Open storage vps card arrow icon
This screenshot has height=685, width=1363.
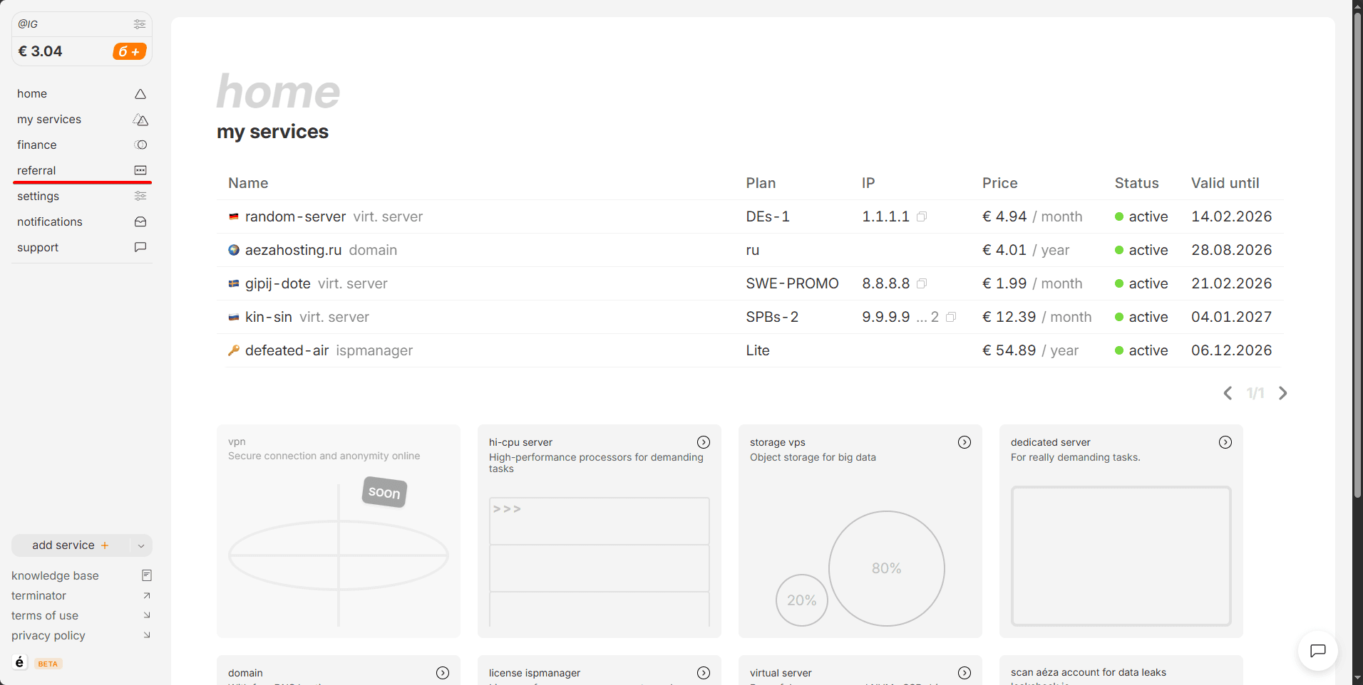click(964, 442)
